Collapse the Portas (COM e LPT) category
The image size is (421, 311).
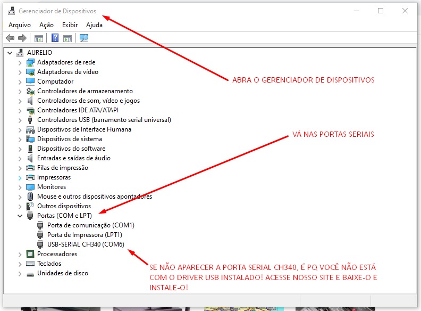pos(20,216)
